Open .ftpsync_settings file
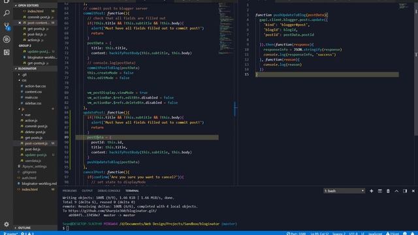 (35, 166)
